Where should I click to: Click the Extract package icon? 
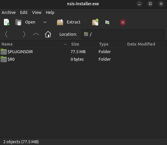(x=60, y=22)
